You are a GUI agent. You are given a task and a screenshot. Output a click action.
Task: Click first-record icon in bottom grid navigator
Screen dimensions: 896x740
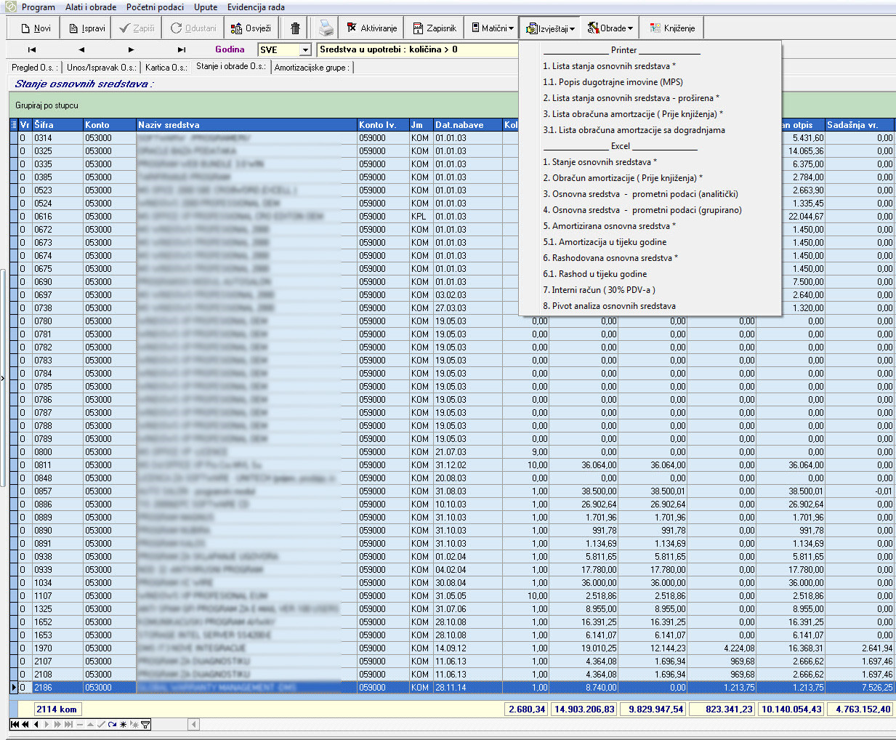click(15, 724)
